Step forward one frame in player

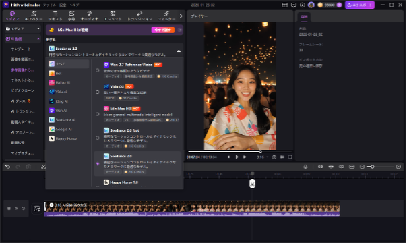tap(245, 157)
